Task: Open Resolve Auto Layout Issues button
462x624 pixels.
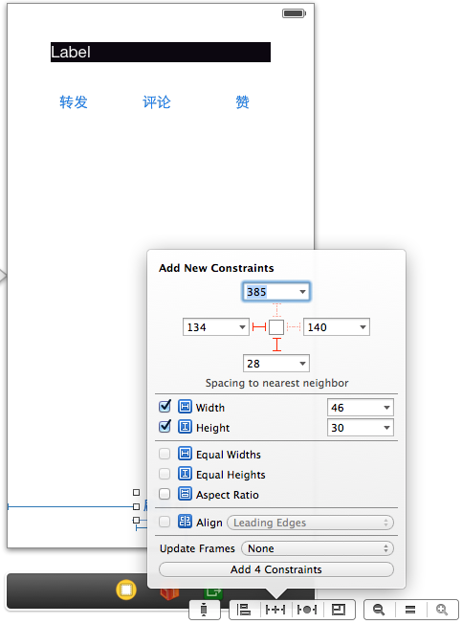Action: coord(307,610)
